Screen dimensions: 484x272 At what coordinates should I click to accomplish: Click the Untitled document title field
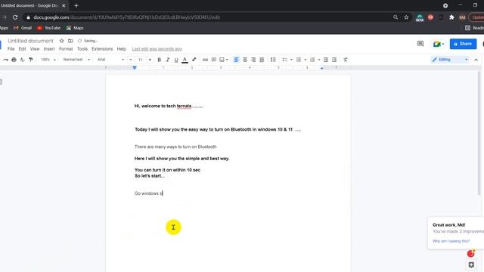(x=30, y=41)
